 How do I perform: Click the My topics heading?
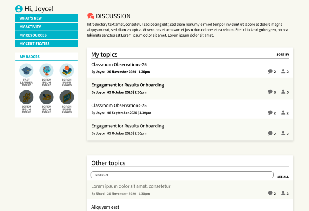(x=104, y=55)
